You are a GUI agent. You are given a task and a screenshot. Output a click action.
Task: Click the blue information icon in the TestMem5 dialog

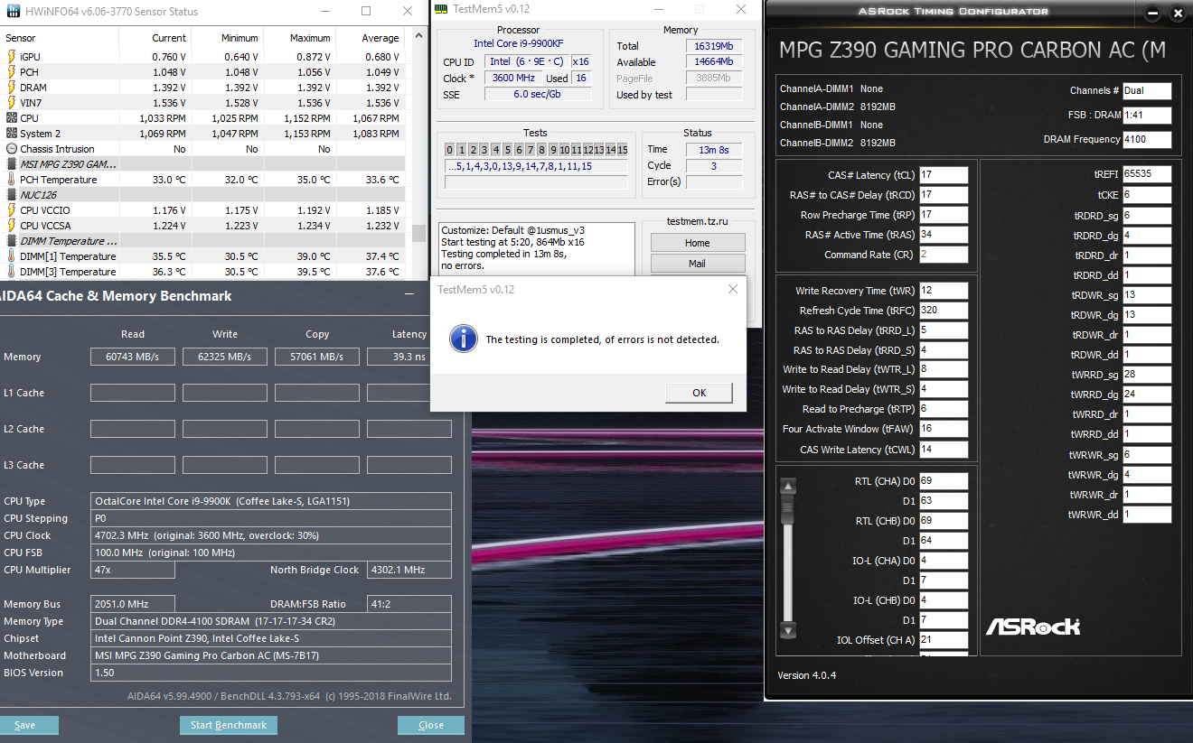(x=463, y=339)
